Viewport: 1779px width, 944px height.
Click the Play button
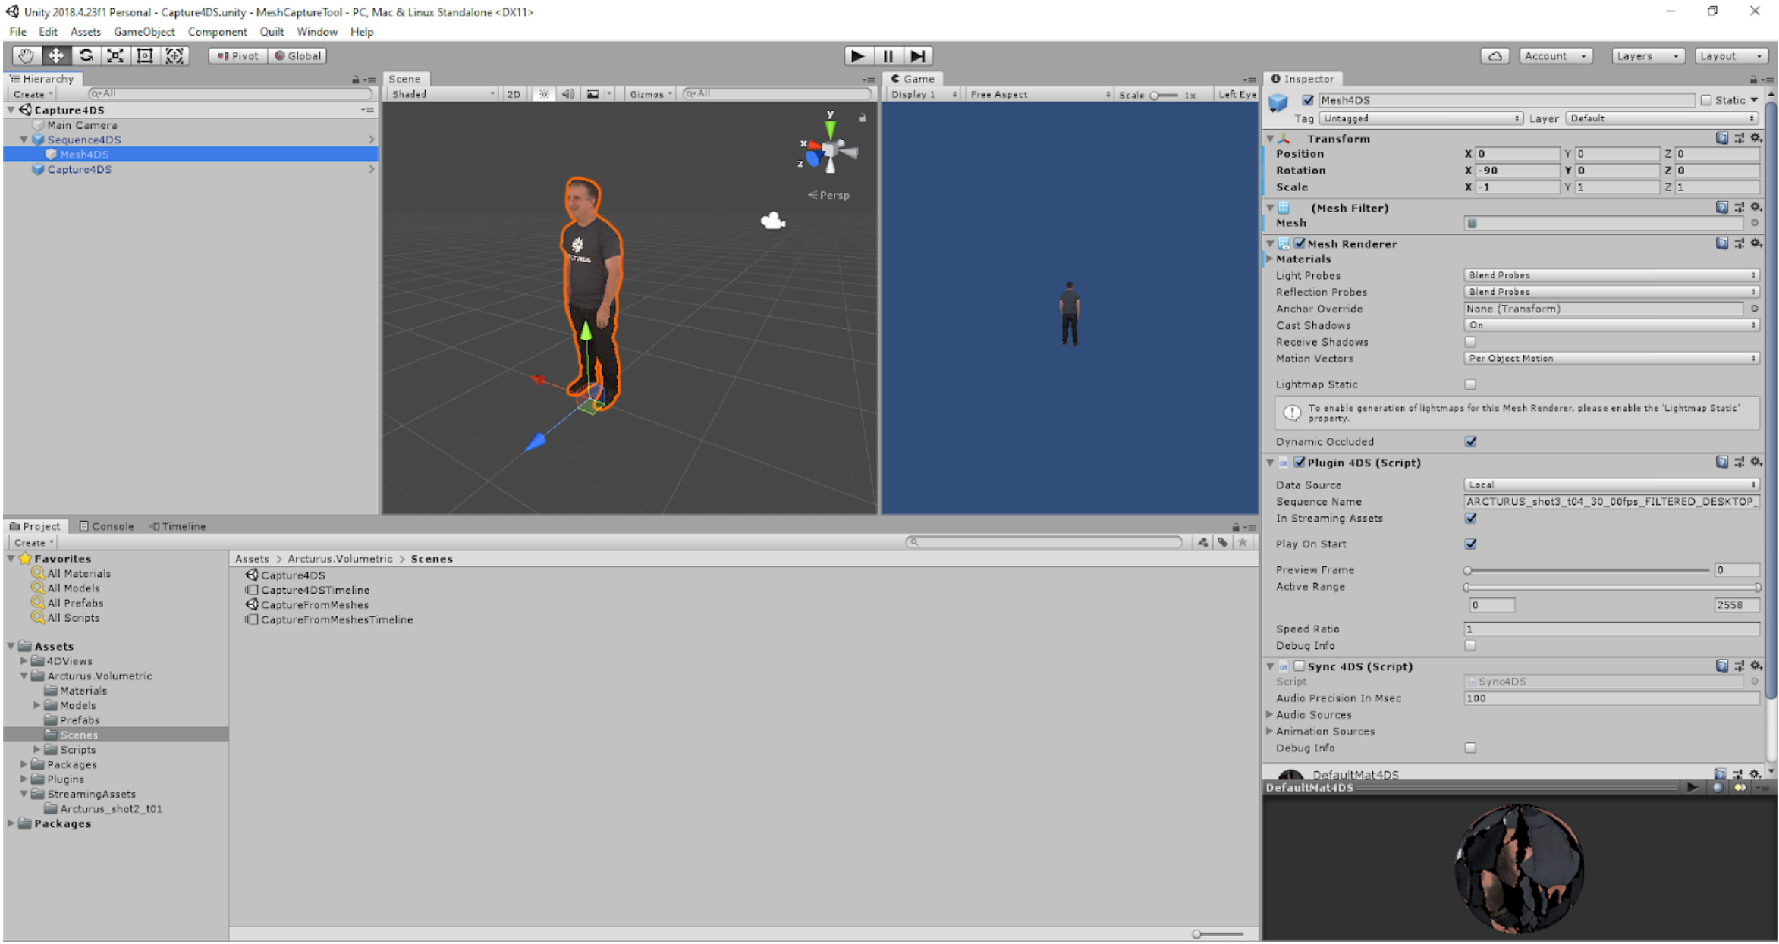[858, 56]
